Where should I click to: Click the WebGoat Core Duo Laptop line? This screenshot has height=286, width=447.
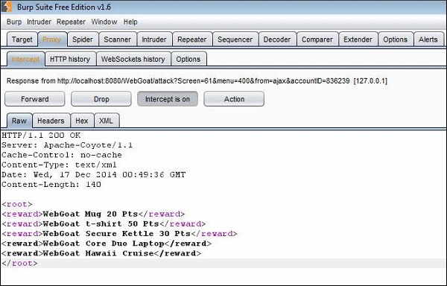tap(107, 244)
